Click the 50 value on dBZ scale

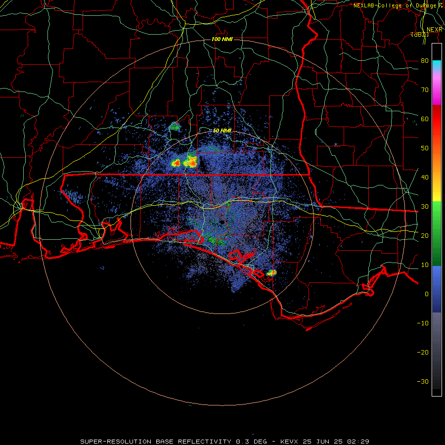tap(425, 148)
